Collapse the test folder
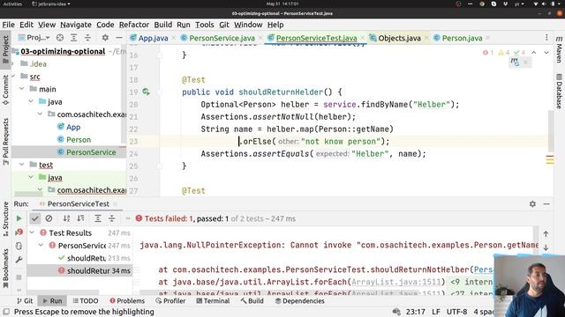The width and height of the screenshot is (565, 317). 21,165
